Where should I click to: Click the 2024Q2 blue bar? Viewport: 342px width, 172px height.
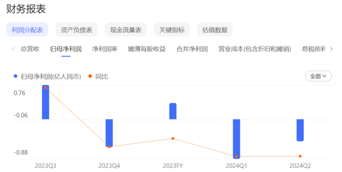click(x=300, y=130)
